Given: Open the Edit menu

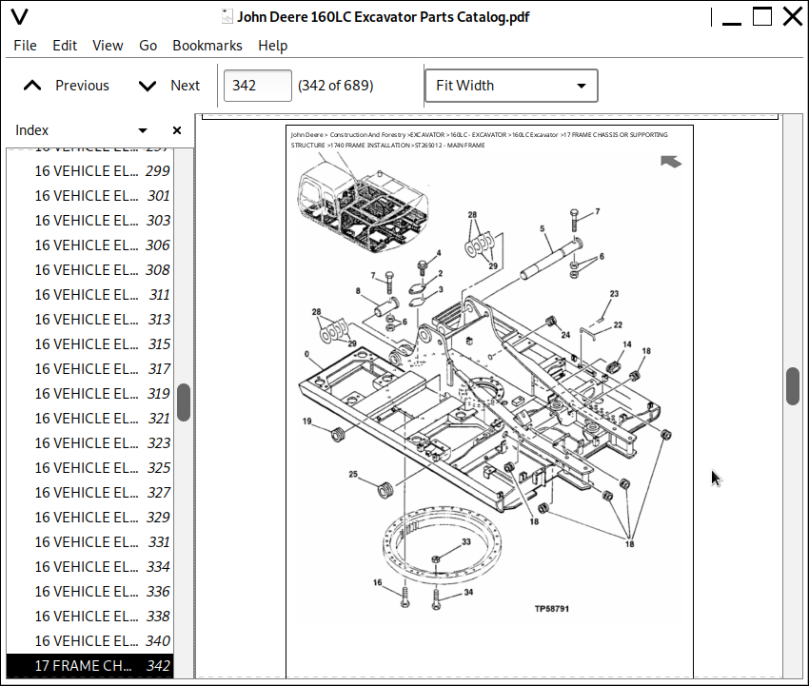Looking at the screenshot, I should point(65,46).
